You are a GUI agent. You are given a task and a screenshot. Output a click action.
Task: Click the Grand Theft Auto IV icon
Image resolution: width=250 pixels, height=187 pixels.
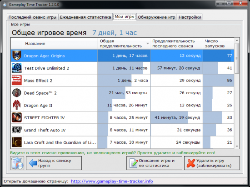pyautogui.click(x=17, y=130)
